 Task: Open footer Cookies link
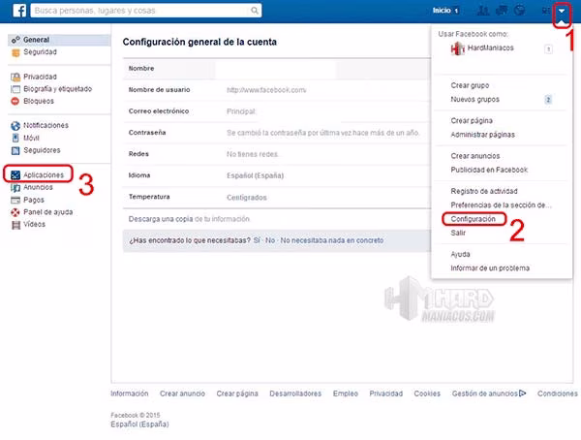[x=427, y=393]
